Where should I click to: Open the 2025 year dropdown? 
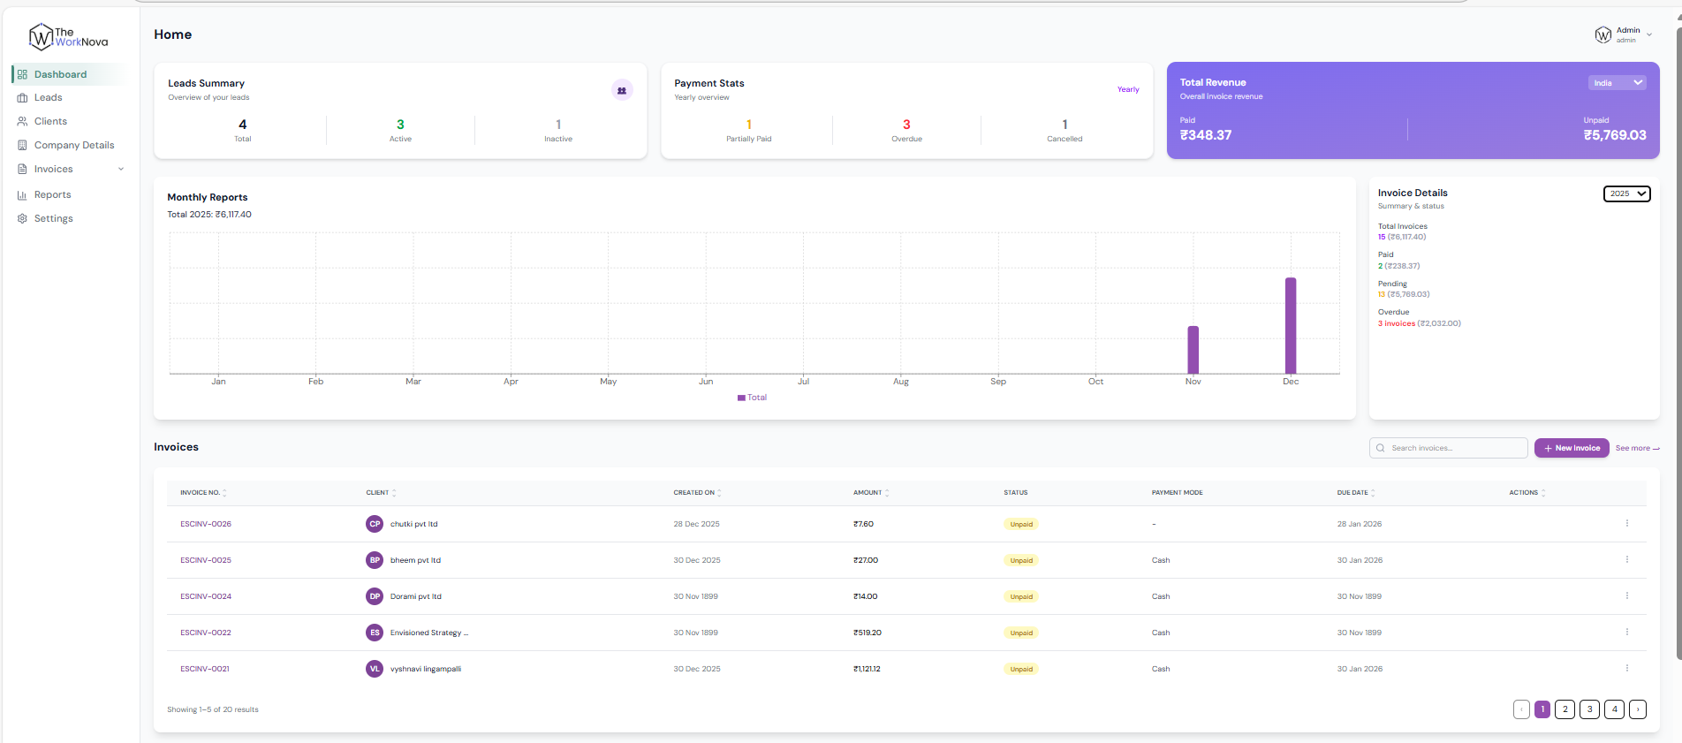[x=1626, y=193]
